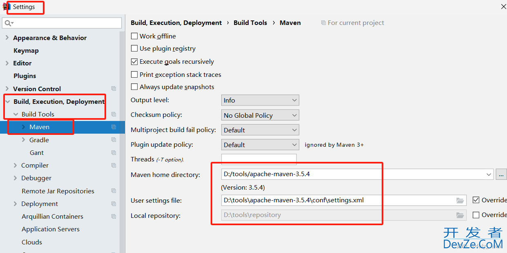Click the project-level icon beside Remote Jar Repositories
Screen dimensions: 507x253
[x=114, y=191]
